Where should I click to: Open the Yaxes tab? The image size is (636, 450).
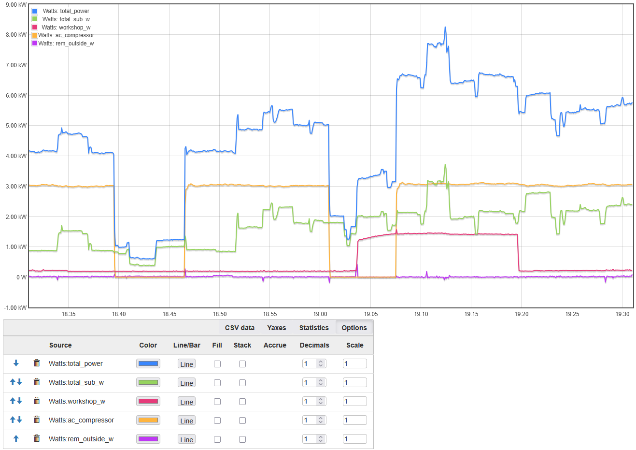[x=277, y=328]
